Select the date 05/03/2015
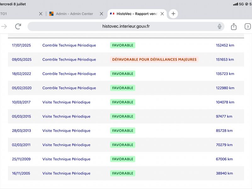 [x=21, y=116]
